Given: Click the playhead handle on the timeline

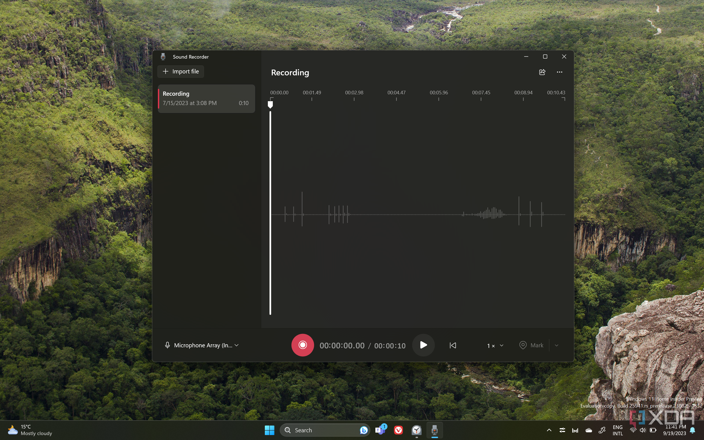Looking at the screenshot, I should coord(270,105).
